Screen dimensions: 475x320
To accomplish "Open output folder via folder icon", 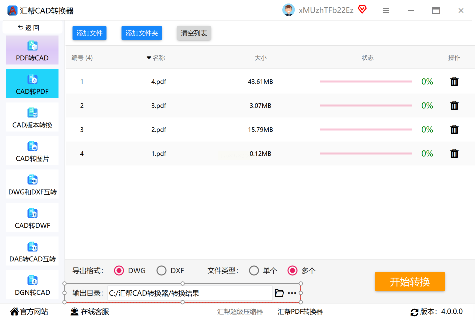I will coord(279,293).
